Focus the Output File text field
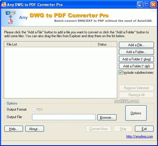158x146 pixels. point(64,117)
